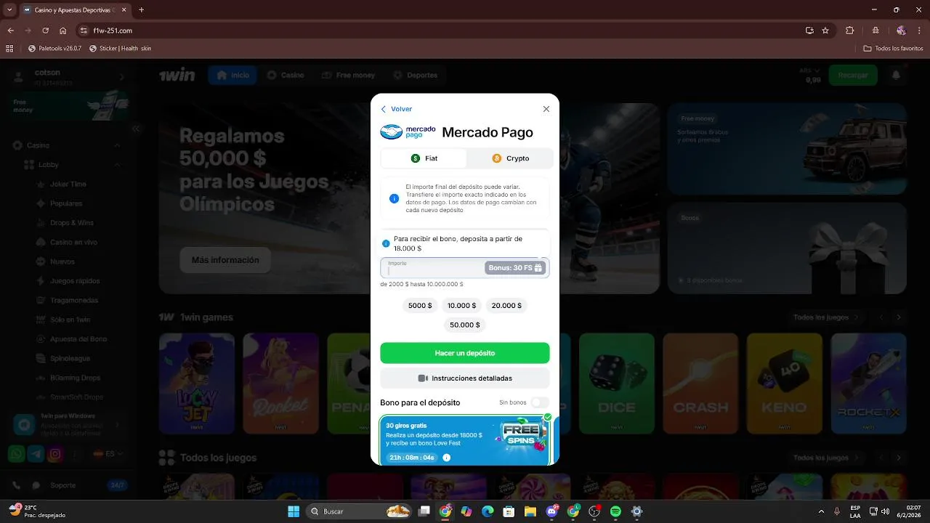
Task: Open Discord from the taskbar
Action: 551,511
